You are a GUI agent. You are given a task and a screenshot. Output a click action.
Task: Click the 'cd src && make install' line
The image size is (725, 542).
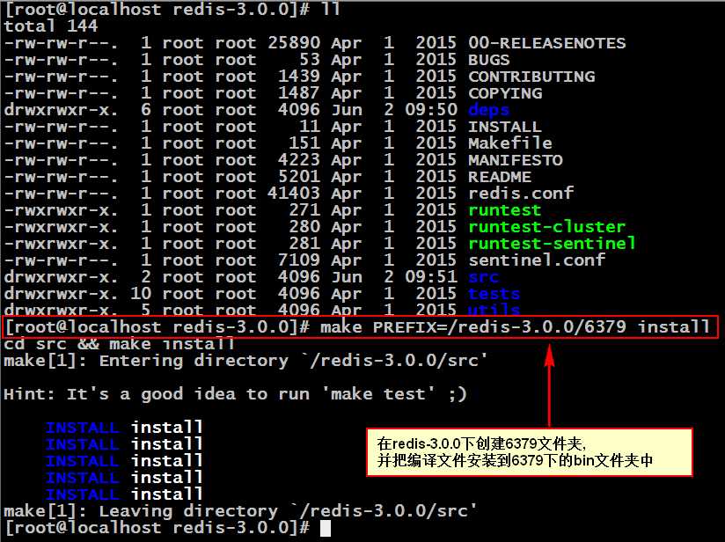coord(119,344)
